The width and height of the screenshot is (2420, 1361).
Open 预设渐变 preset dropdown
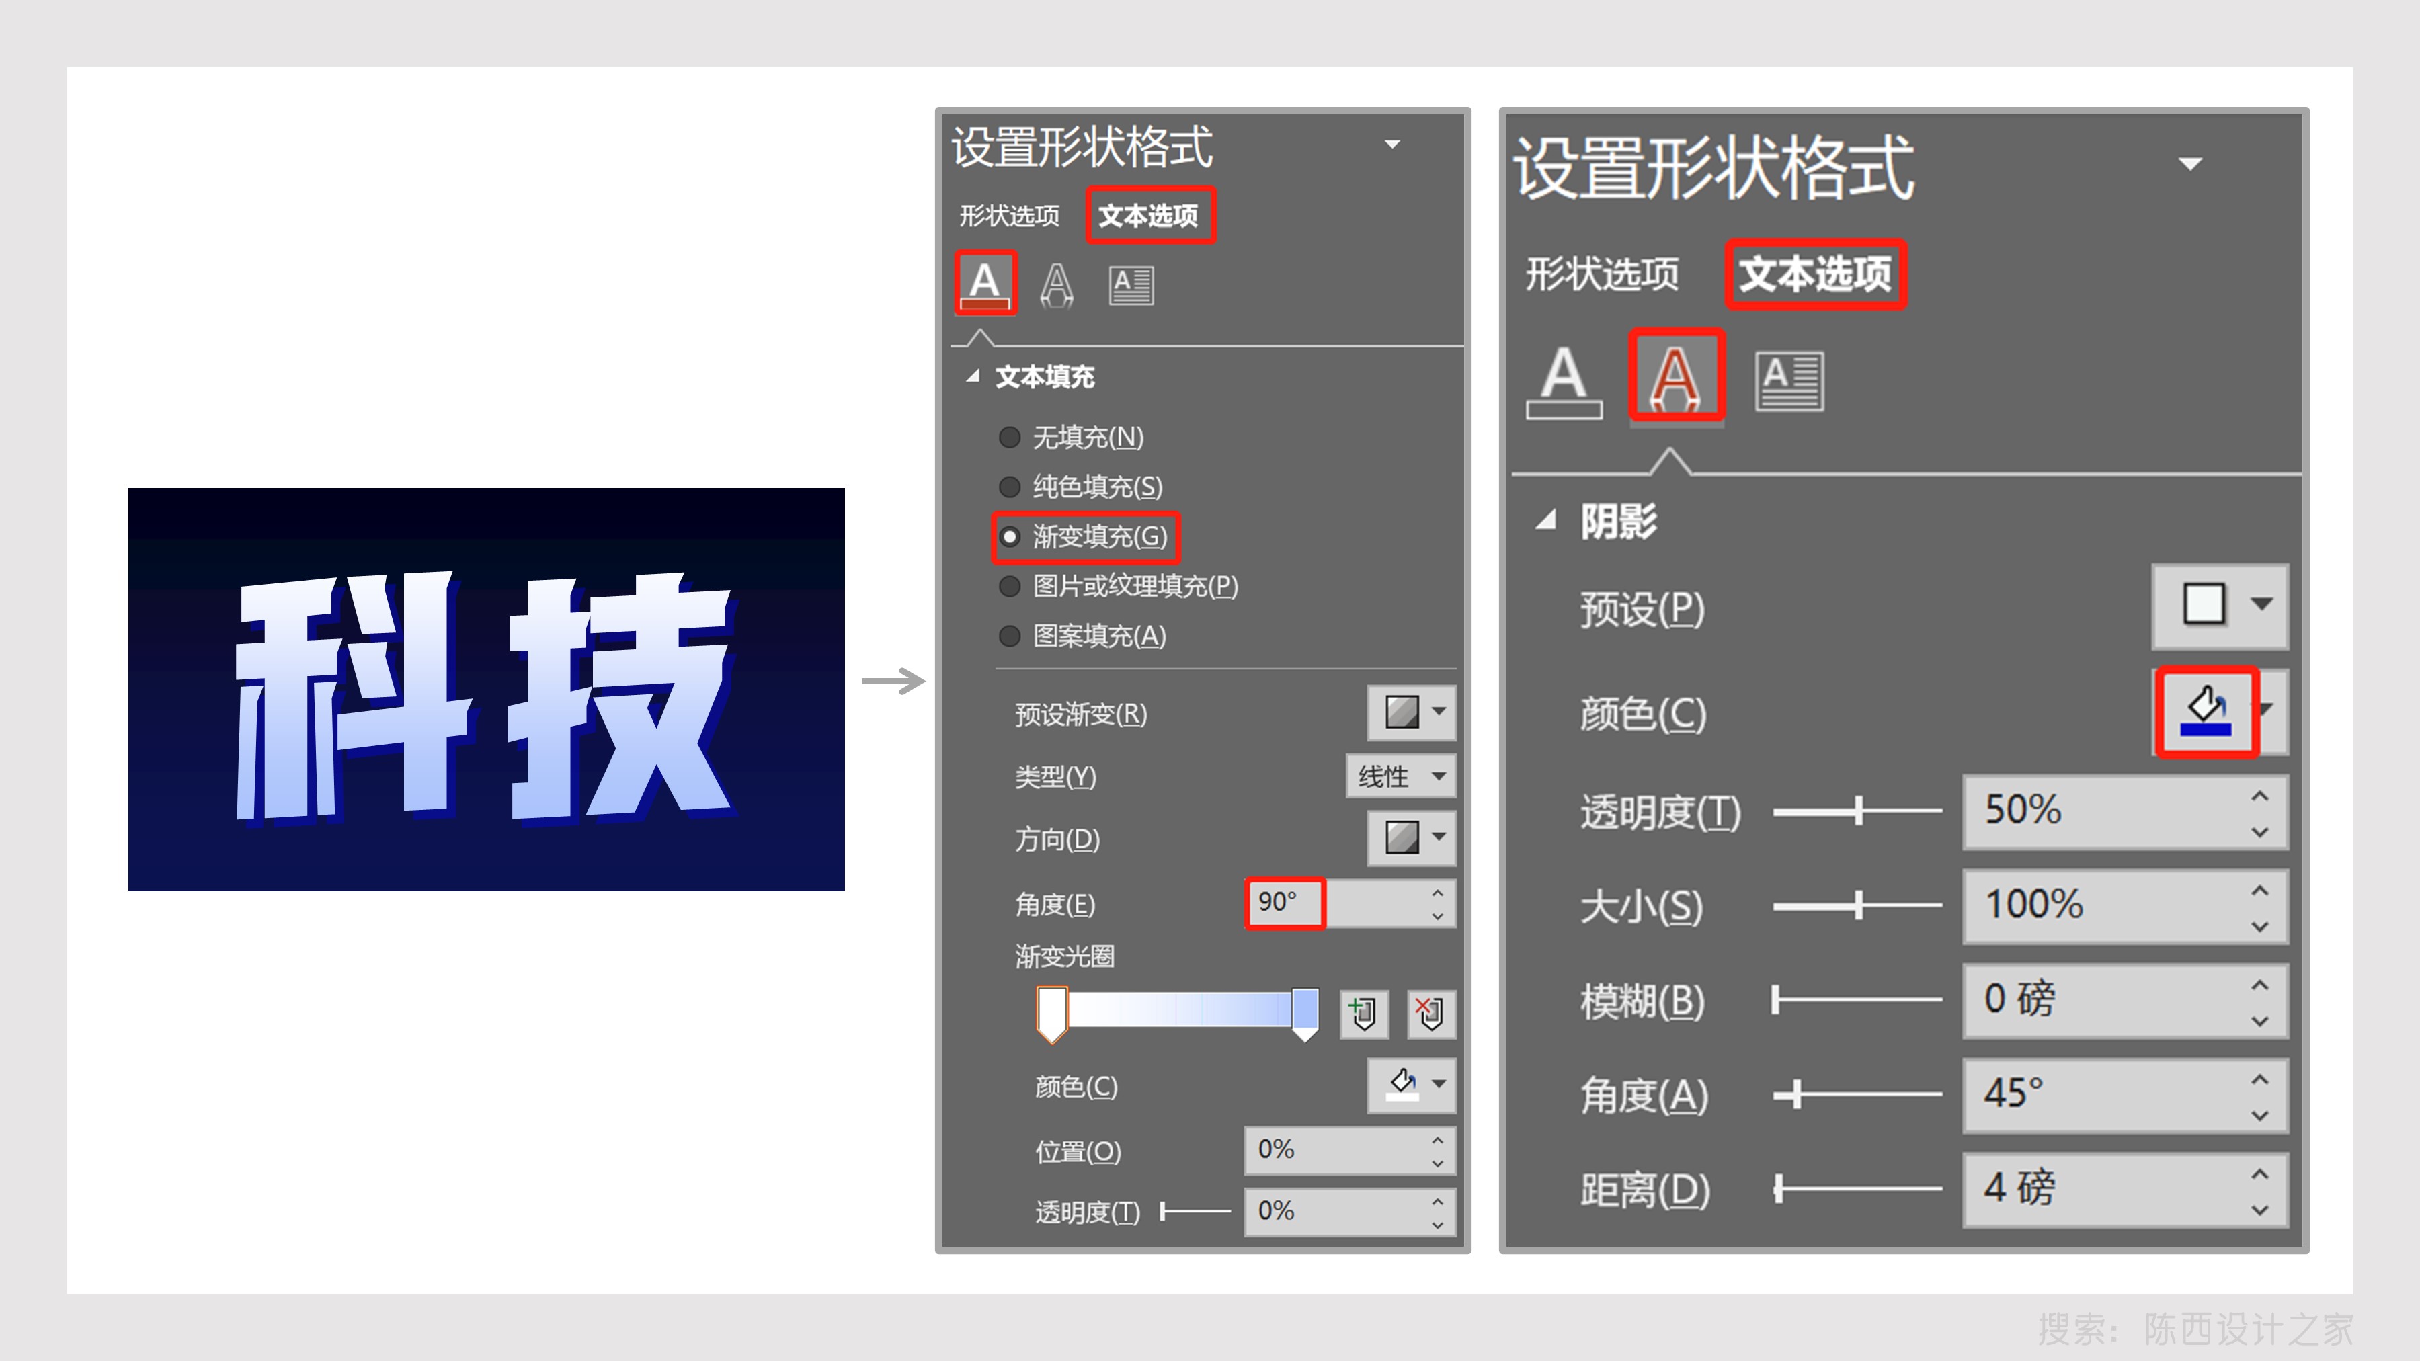[x=1411, y=712]
